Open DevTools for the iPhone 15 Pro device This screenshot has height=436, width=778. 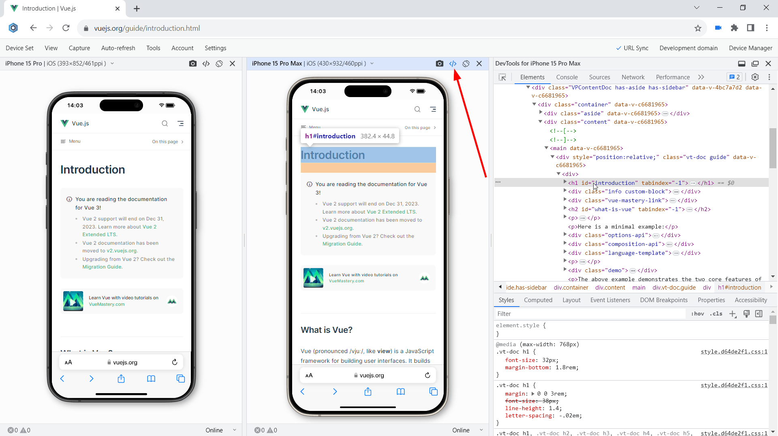click(206, 63)
